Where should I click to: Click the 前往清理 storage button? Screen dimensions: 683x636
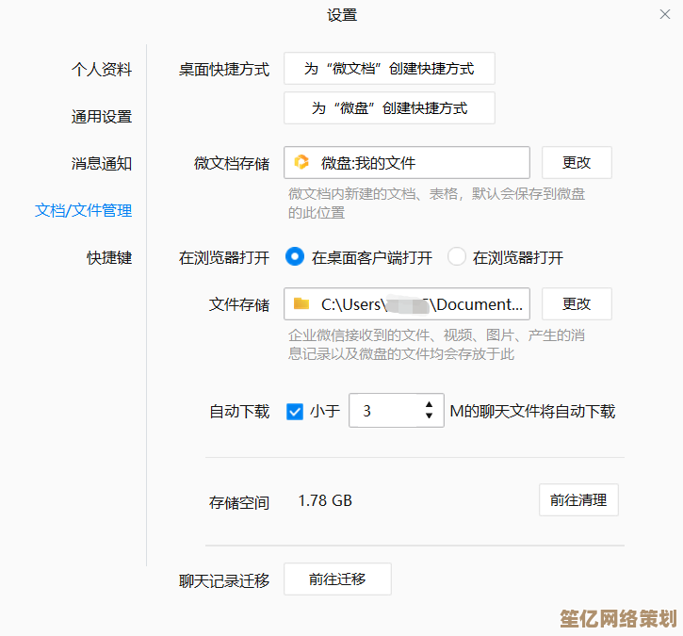click(578, 500)
